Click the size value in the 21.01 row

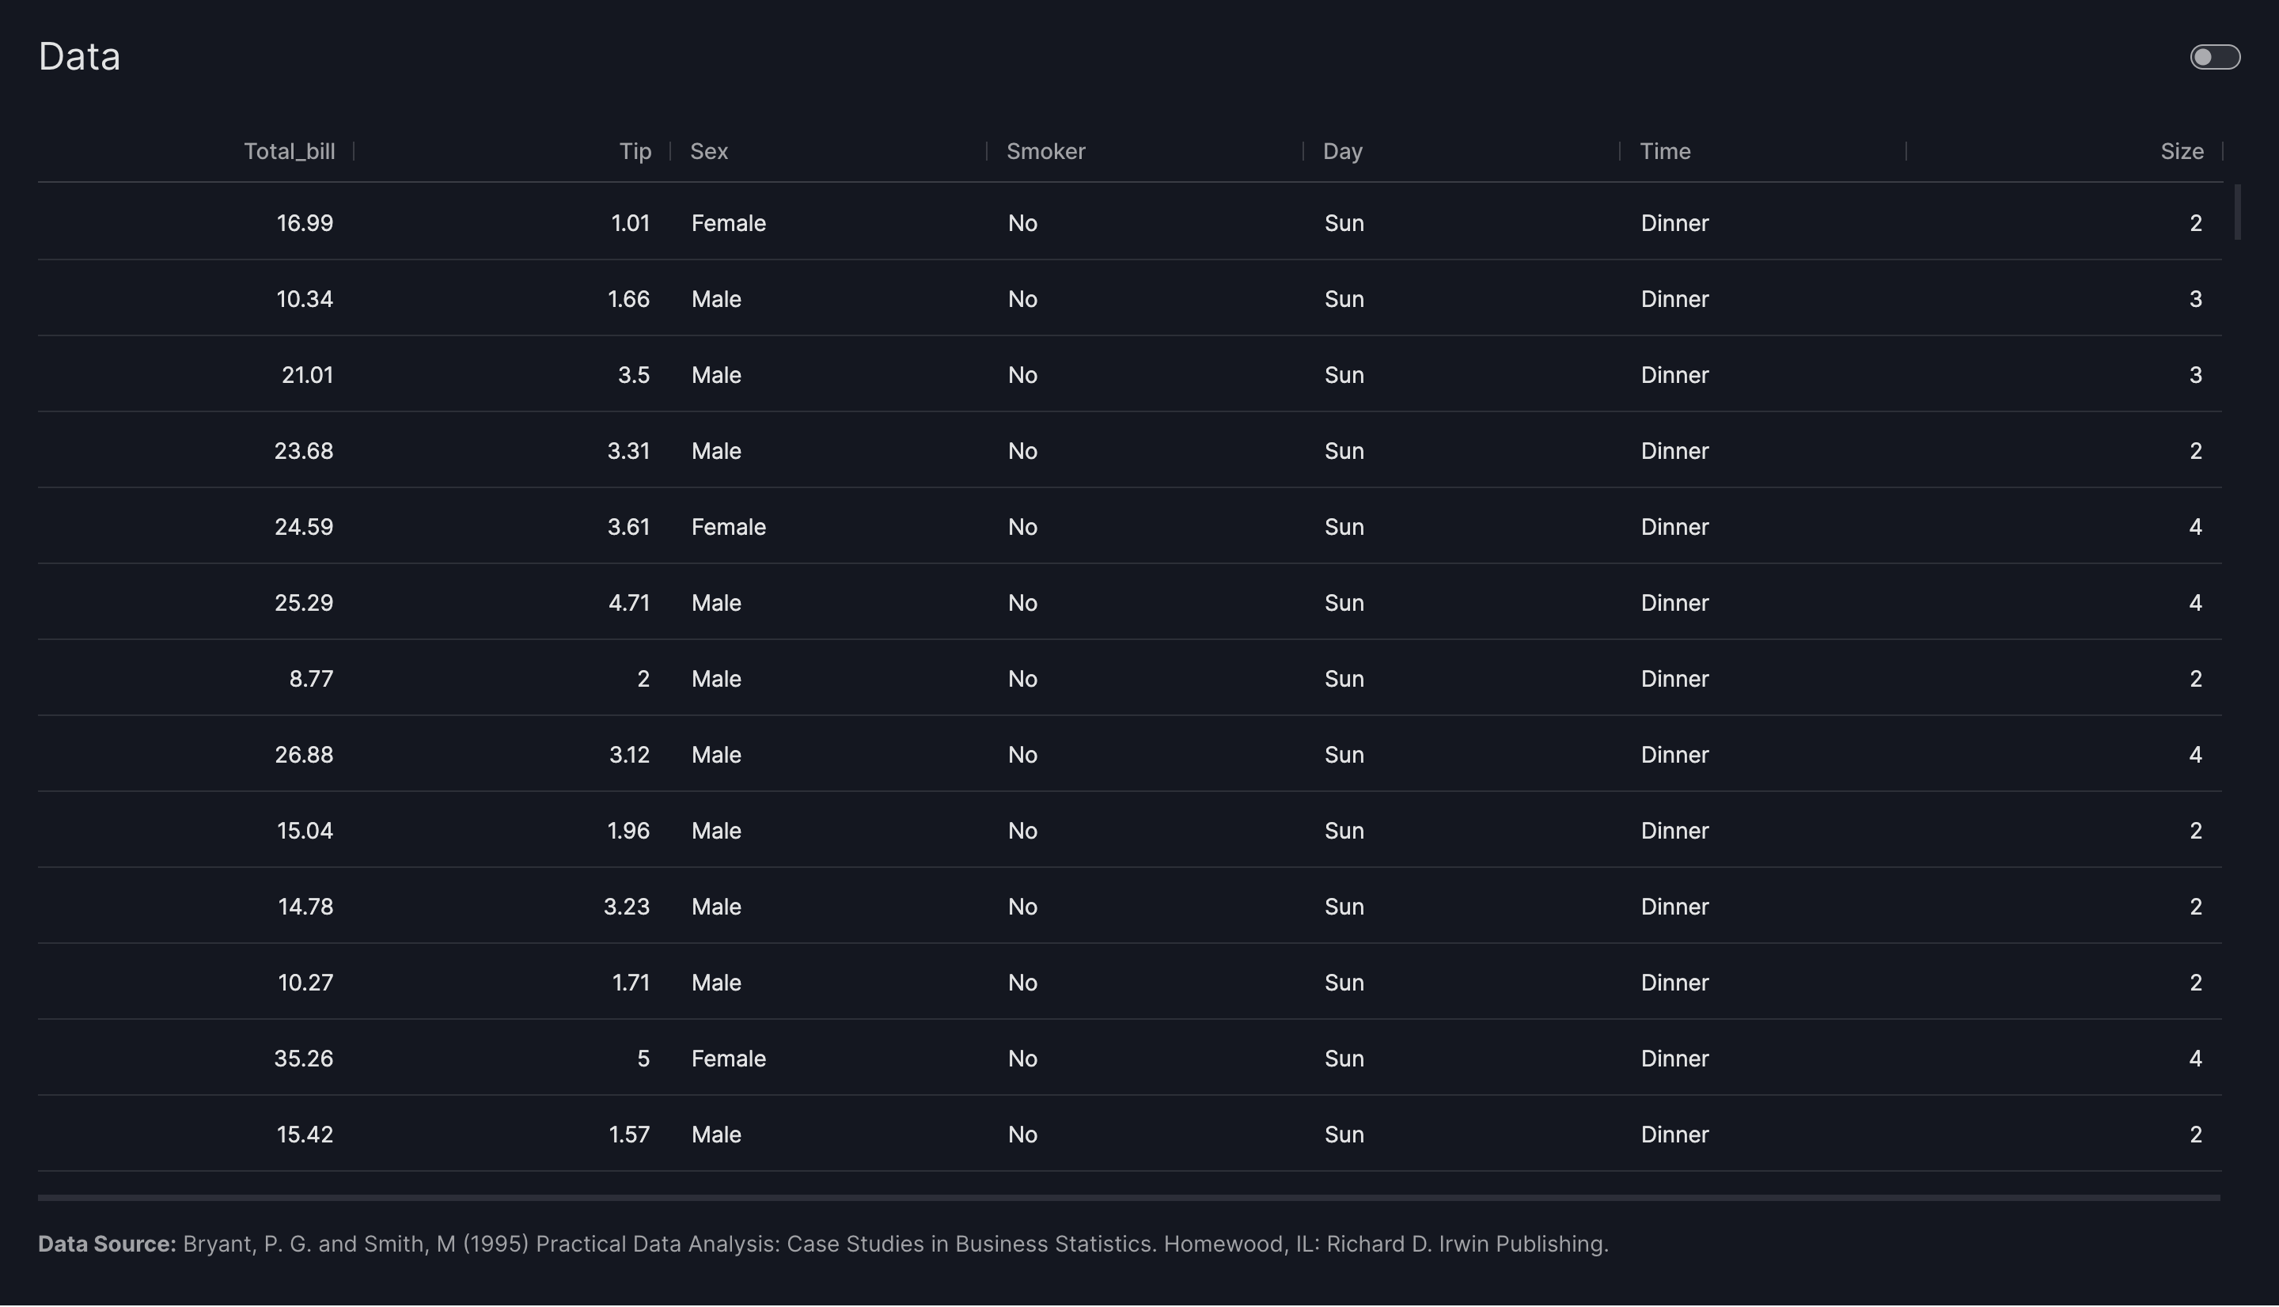tap(2194, 375)
